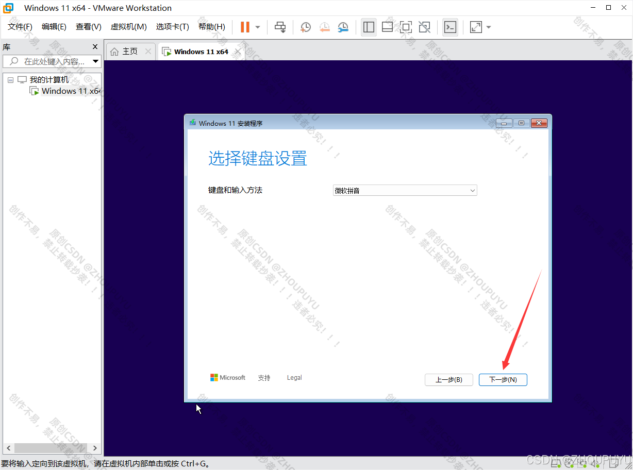The image size is (633, 470).
Task: Open the 键盘和输入方法 dropdown
Action: tap(405, 191)
